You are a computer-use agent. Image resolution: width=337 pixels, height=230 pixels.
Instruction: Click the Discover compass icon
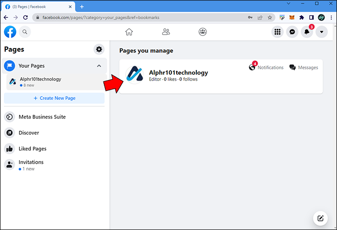[10, 133]
